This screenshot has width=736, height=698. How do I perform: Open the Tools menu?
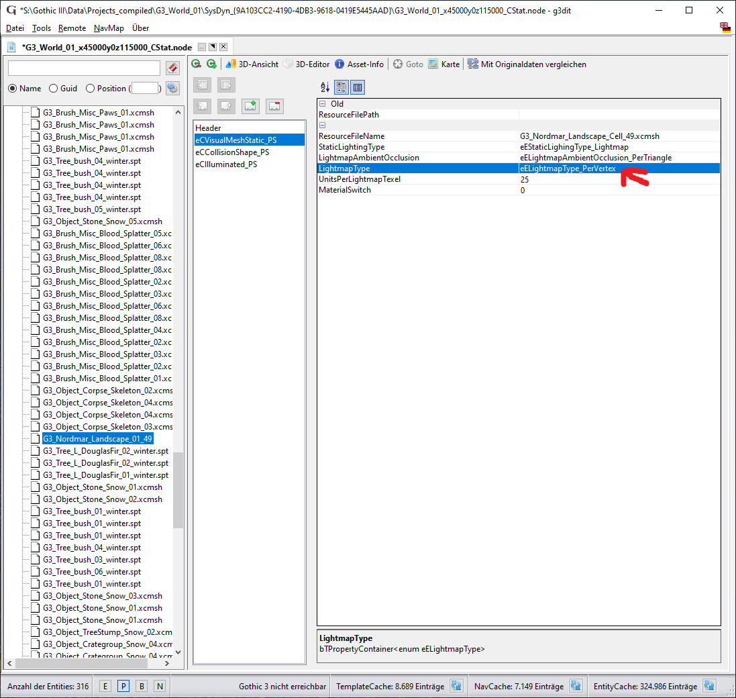[x=41, y=28]
